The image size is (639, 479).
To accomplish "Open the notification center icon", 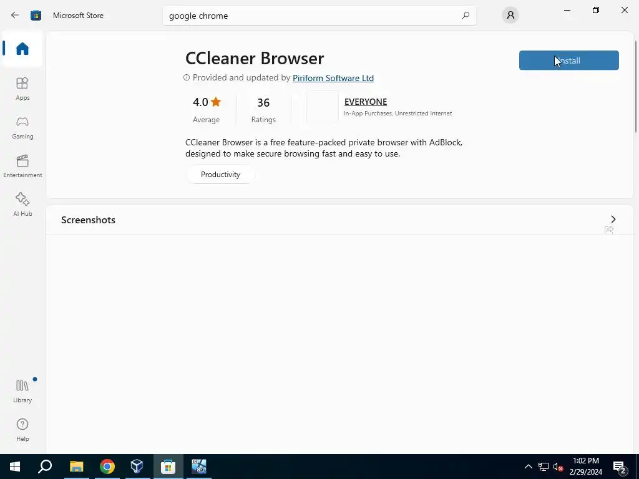I will pyautogui.click(x=620, y=467).
